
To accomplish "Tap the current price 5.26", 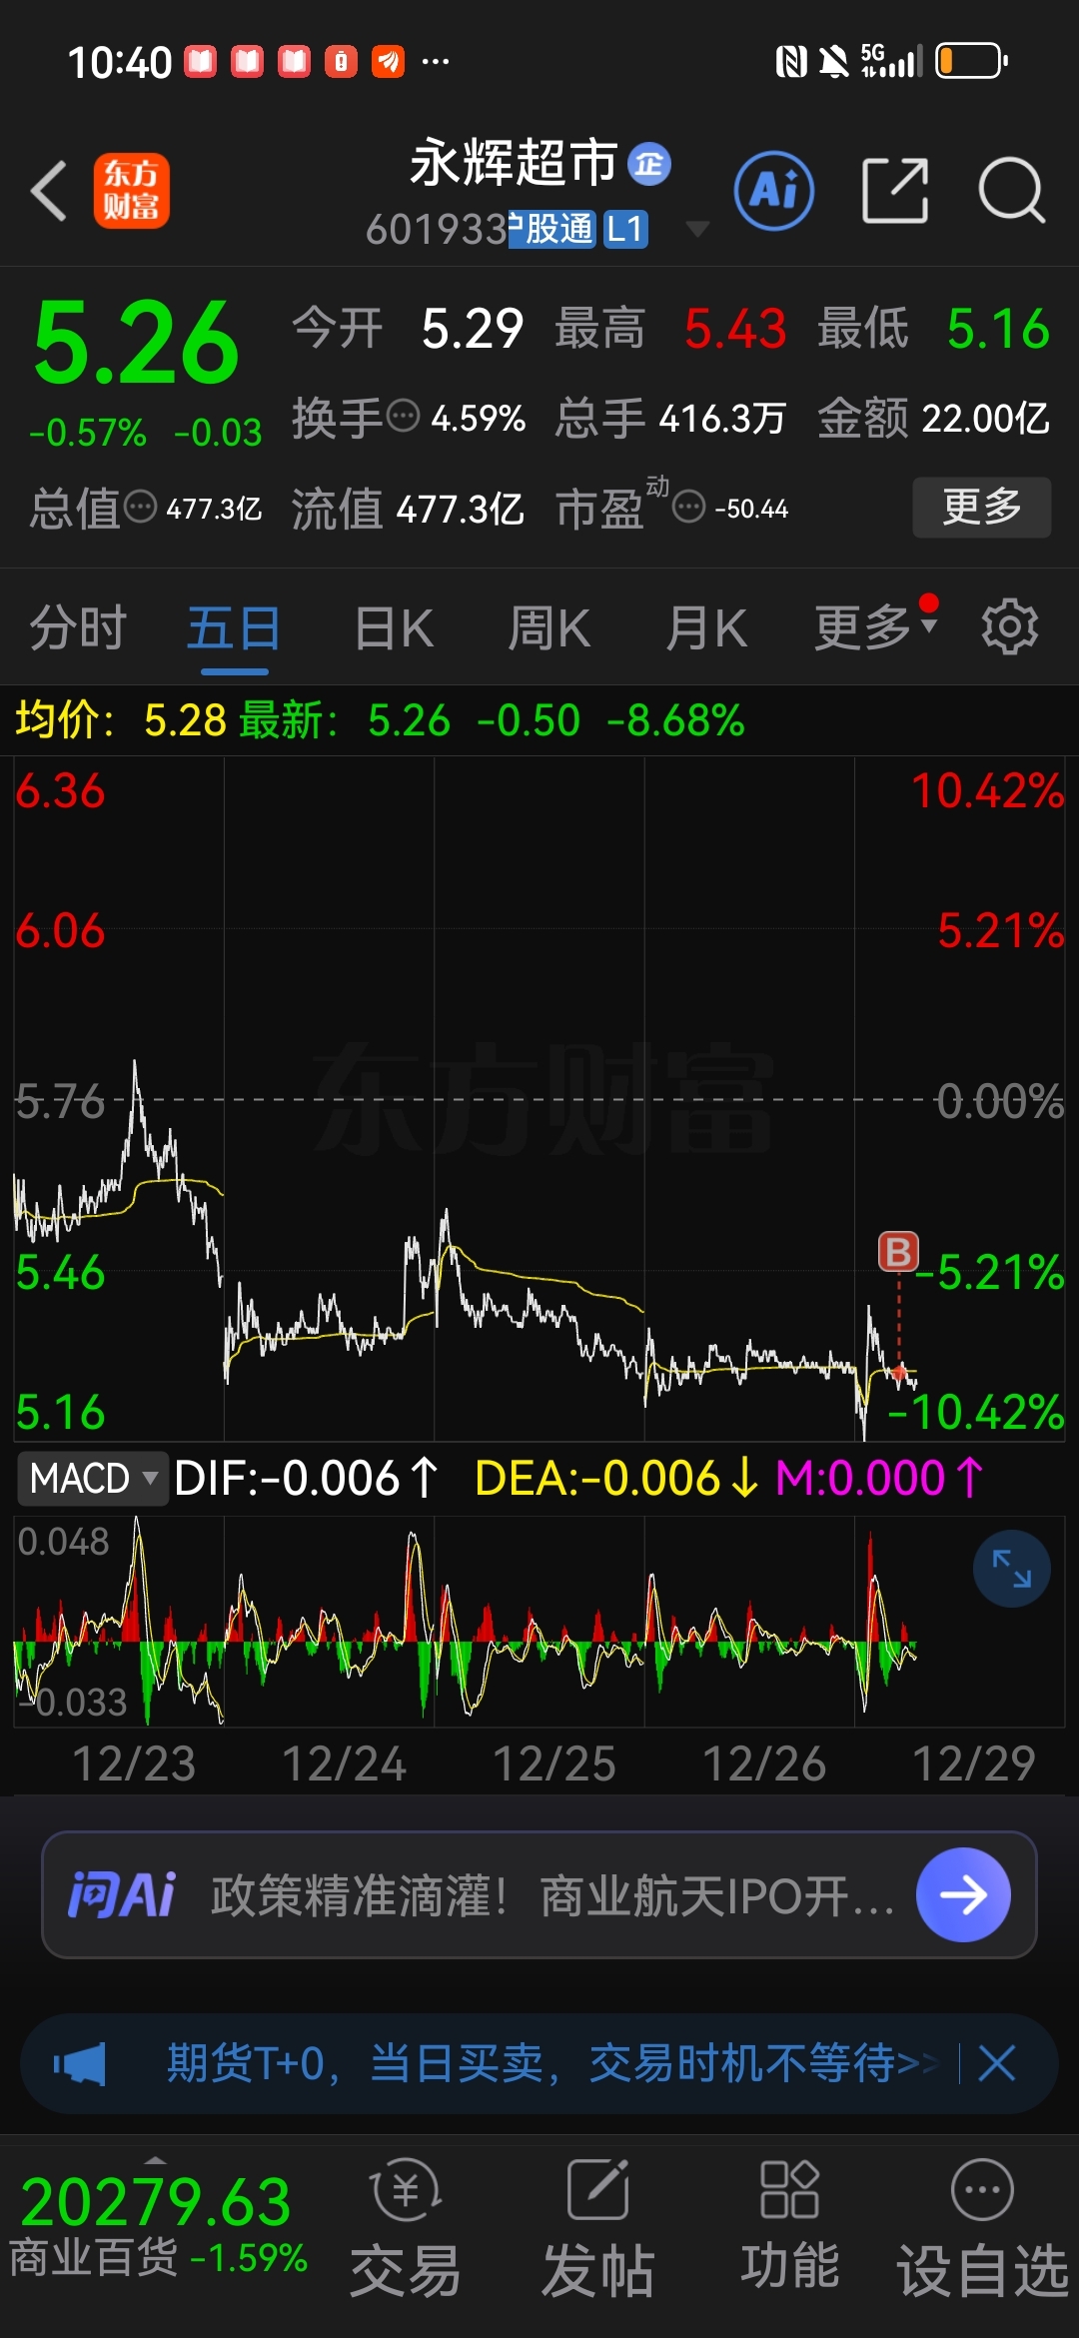I will 136,343.
